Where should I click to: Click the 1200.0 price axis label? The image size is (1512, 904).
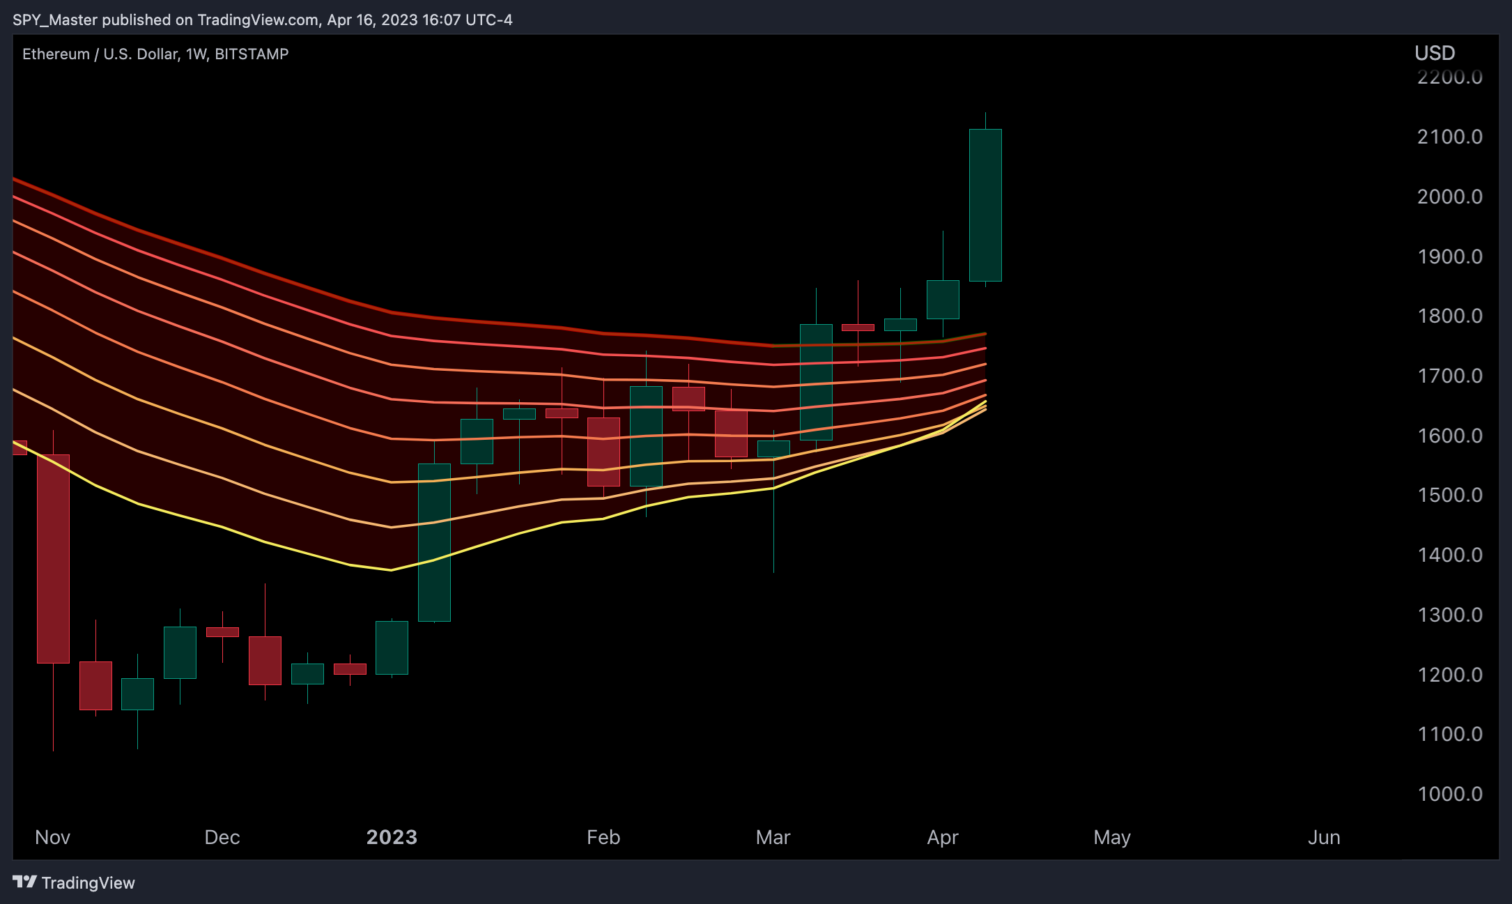(x=1449, y=675)
